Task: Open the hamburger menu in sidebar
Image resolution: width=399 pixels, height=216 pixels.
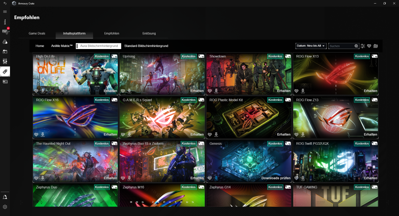Action: click(x=5, y=12)
